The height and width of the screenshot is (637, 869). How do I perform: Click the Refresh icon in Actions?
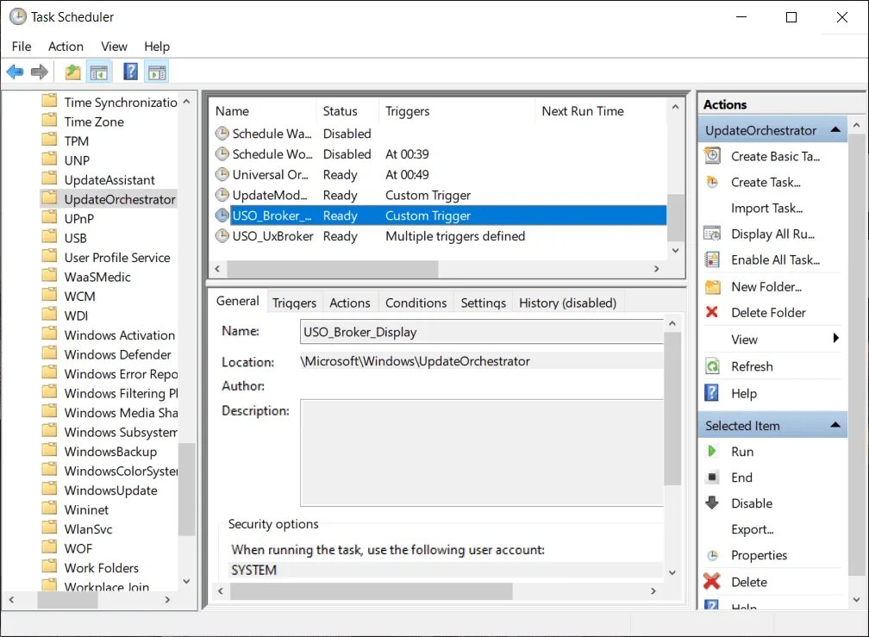pyautogui.click(x=712, y=366)
